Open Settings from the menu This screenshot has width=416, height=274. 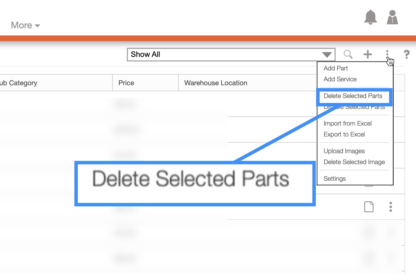(335, 179)
